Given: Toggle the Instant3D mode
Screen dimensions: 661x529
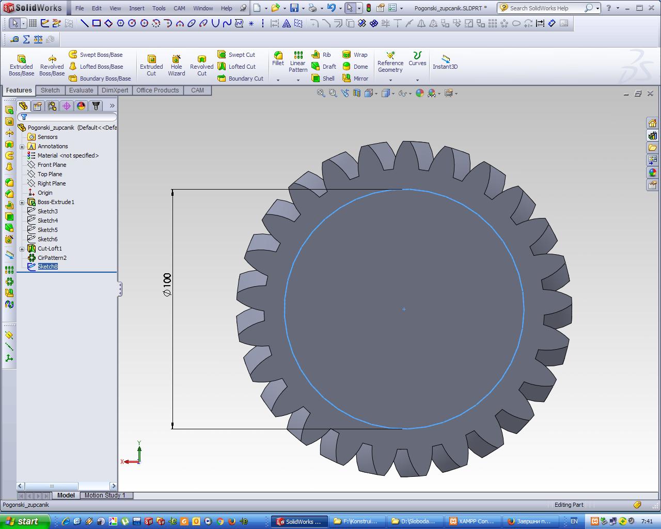Looking at the screenshot, I should 445,61.
